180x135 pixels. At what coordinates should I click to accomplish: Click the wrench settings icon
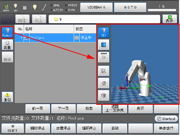click(44, 7)
